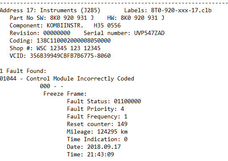Click the software part number 8K0 920 931 J
This screenshot has height=161, width=228.
tap(72, 18)
